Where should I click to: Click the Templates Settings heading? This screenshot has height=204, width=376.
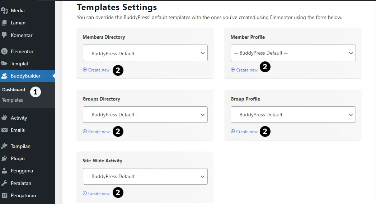click(x=117, y=7)
